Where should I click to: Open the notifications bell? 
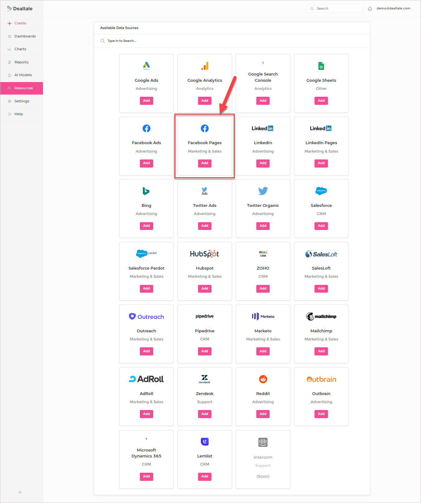[370, 9]
